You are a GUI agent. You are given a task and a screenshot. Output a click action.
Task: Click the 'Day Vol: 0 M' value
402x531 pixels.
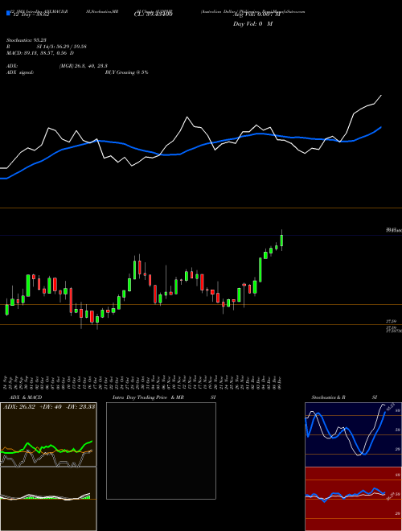coord(252,24)
